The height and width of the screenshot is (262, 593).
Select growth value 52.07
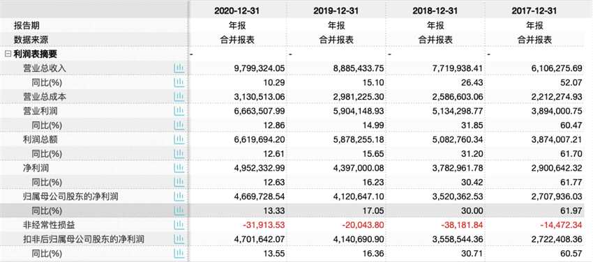(x=572, y=82)
